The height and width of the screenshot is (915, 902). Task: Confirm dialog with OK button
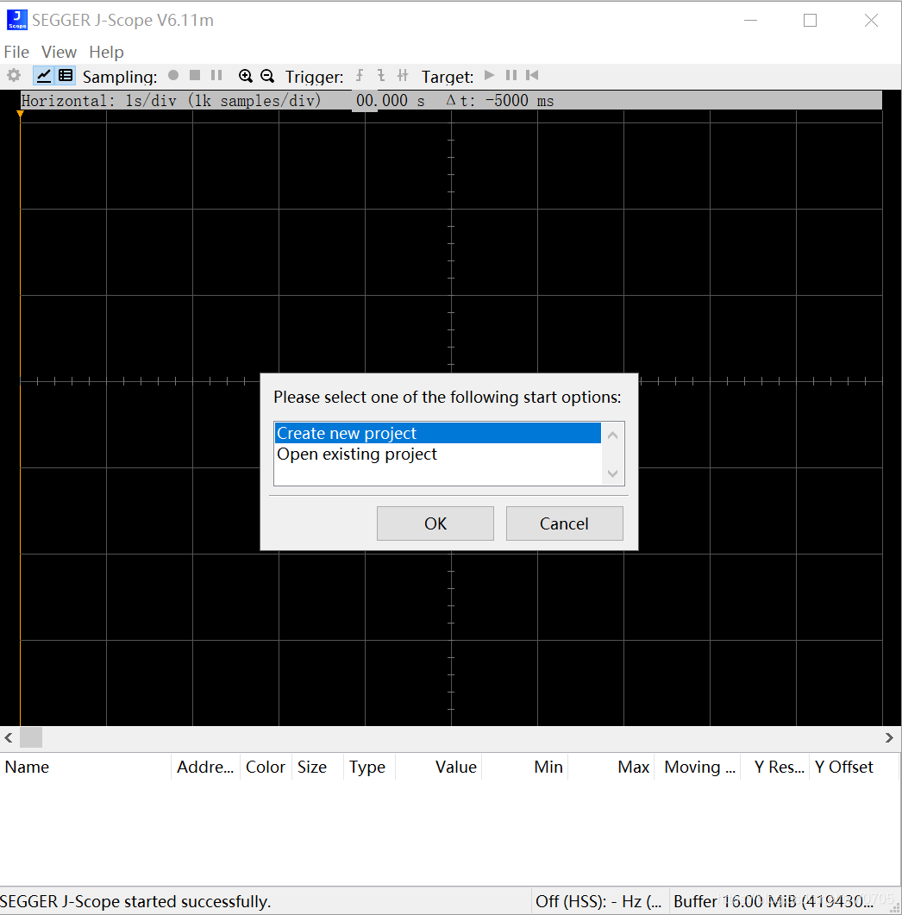pyautogui.click(x=435, y=523)
